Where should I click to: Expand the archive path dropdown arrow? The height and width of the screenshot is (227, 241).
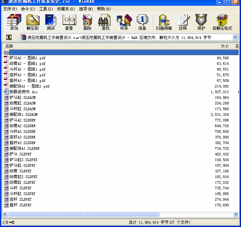tap(235, 37)
